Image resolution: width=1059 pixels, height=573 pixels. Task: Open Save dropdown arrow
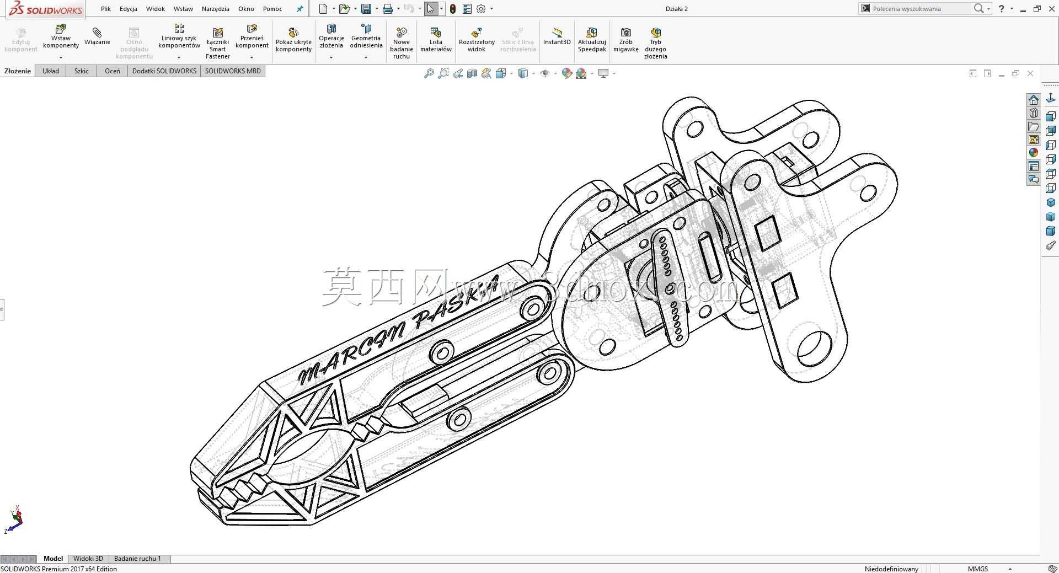377,9
